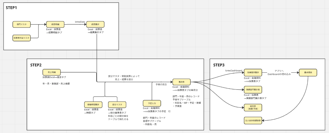This screenshot has width=329, height=133.
Task: Select the "テーブルで持たせる" text line
Action: coord(118,119)
